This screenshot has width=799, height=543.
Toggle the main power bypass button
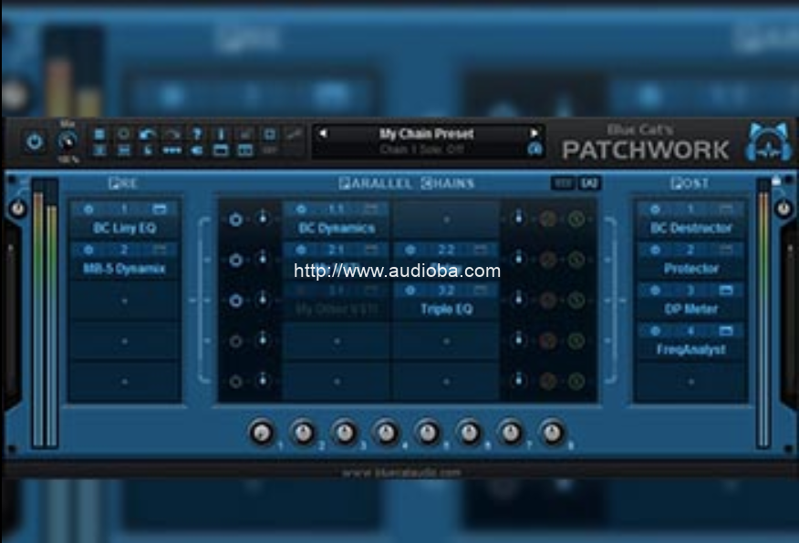[x=34, y=142]
